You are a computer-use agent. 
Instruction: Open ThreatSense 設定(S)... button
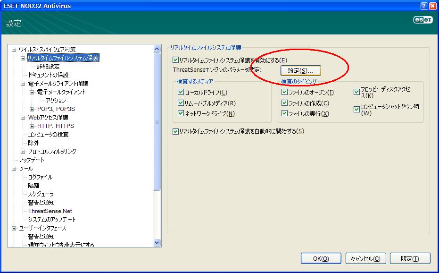pyautogui.click(x=300, y=71)
